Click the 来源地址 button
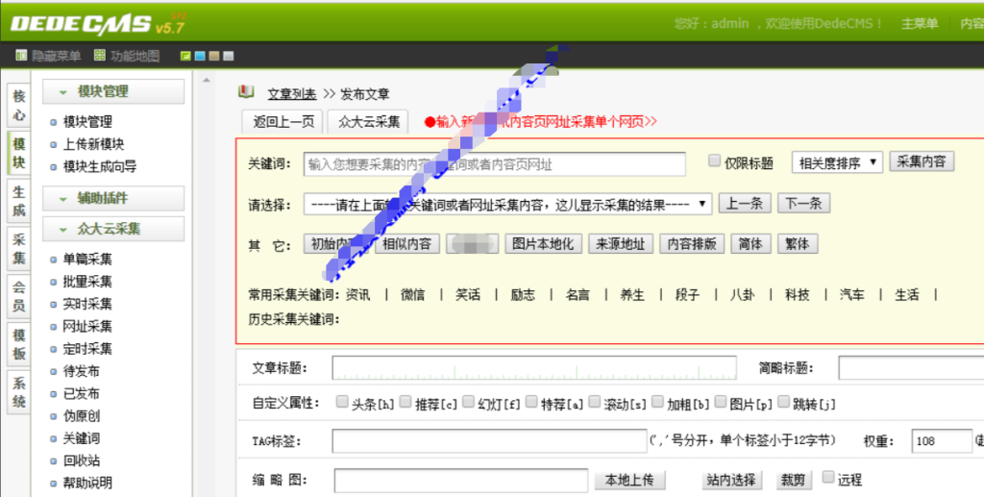 [621, 244]
